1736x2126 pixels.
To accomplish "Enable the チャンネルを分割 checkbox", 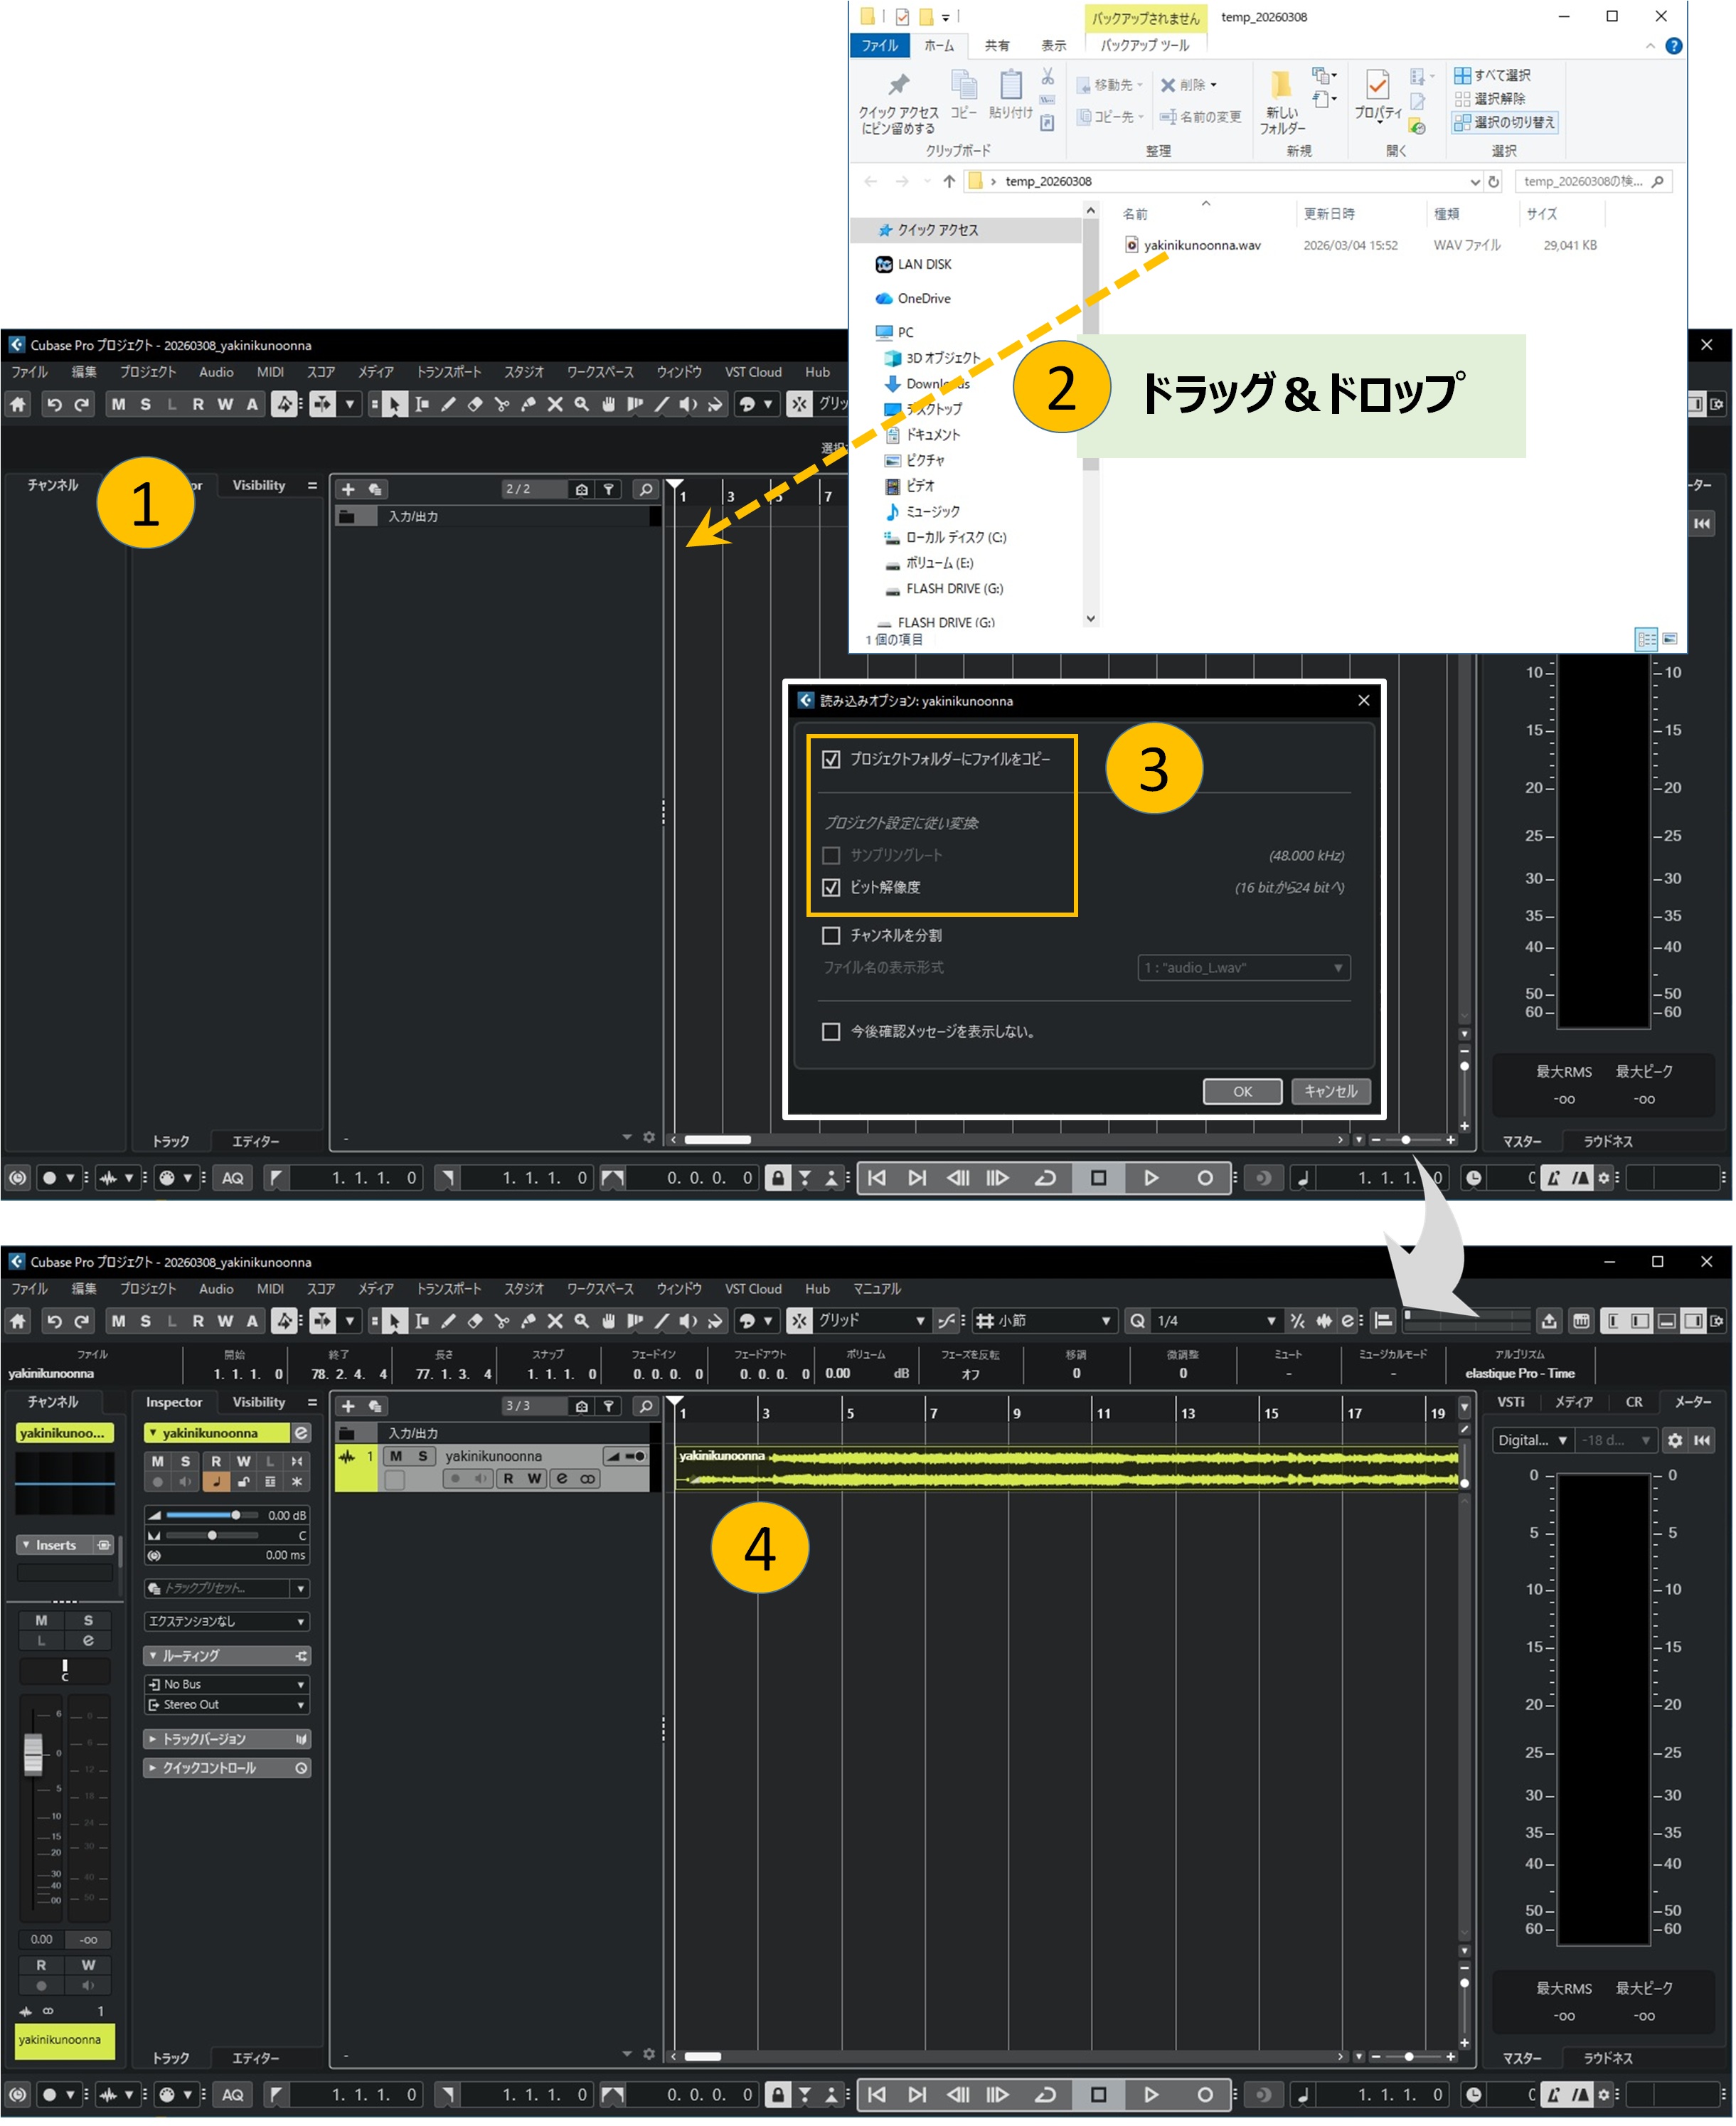I will point(832,936).
